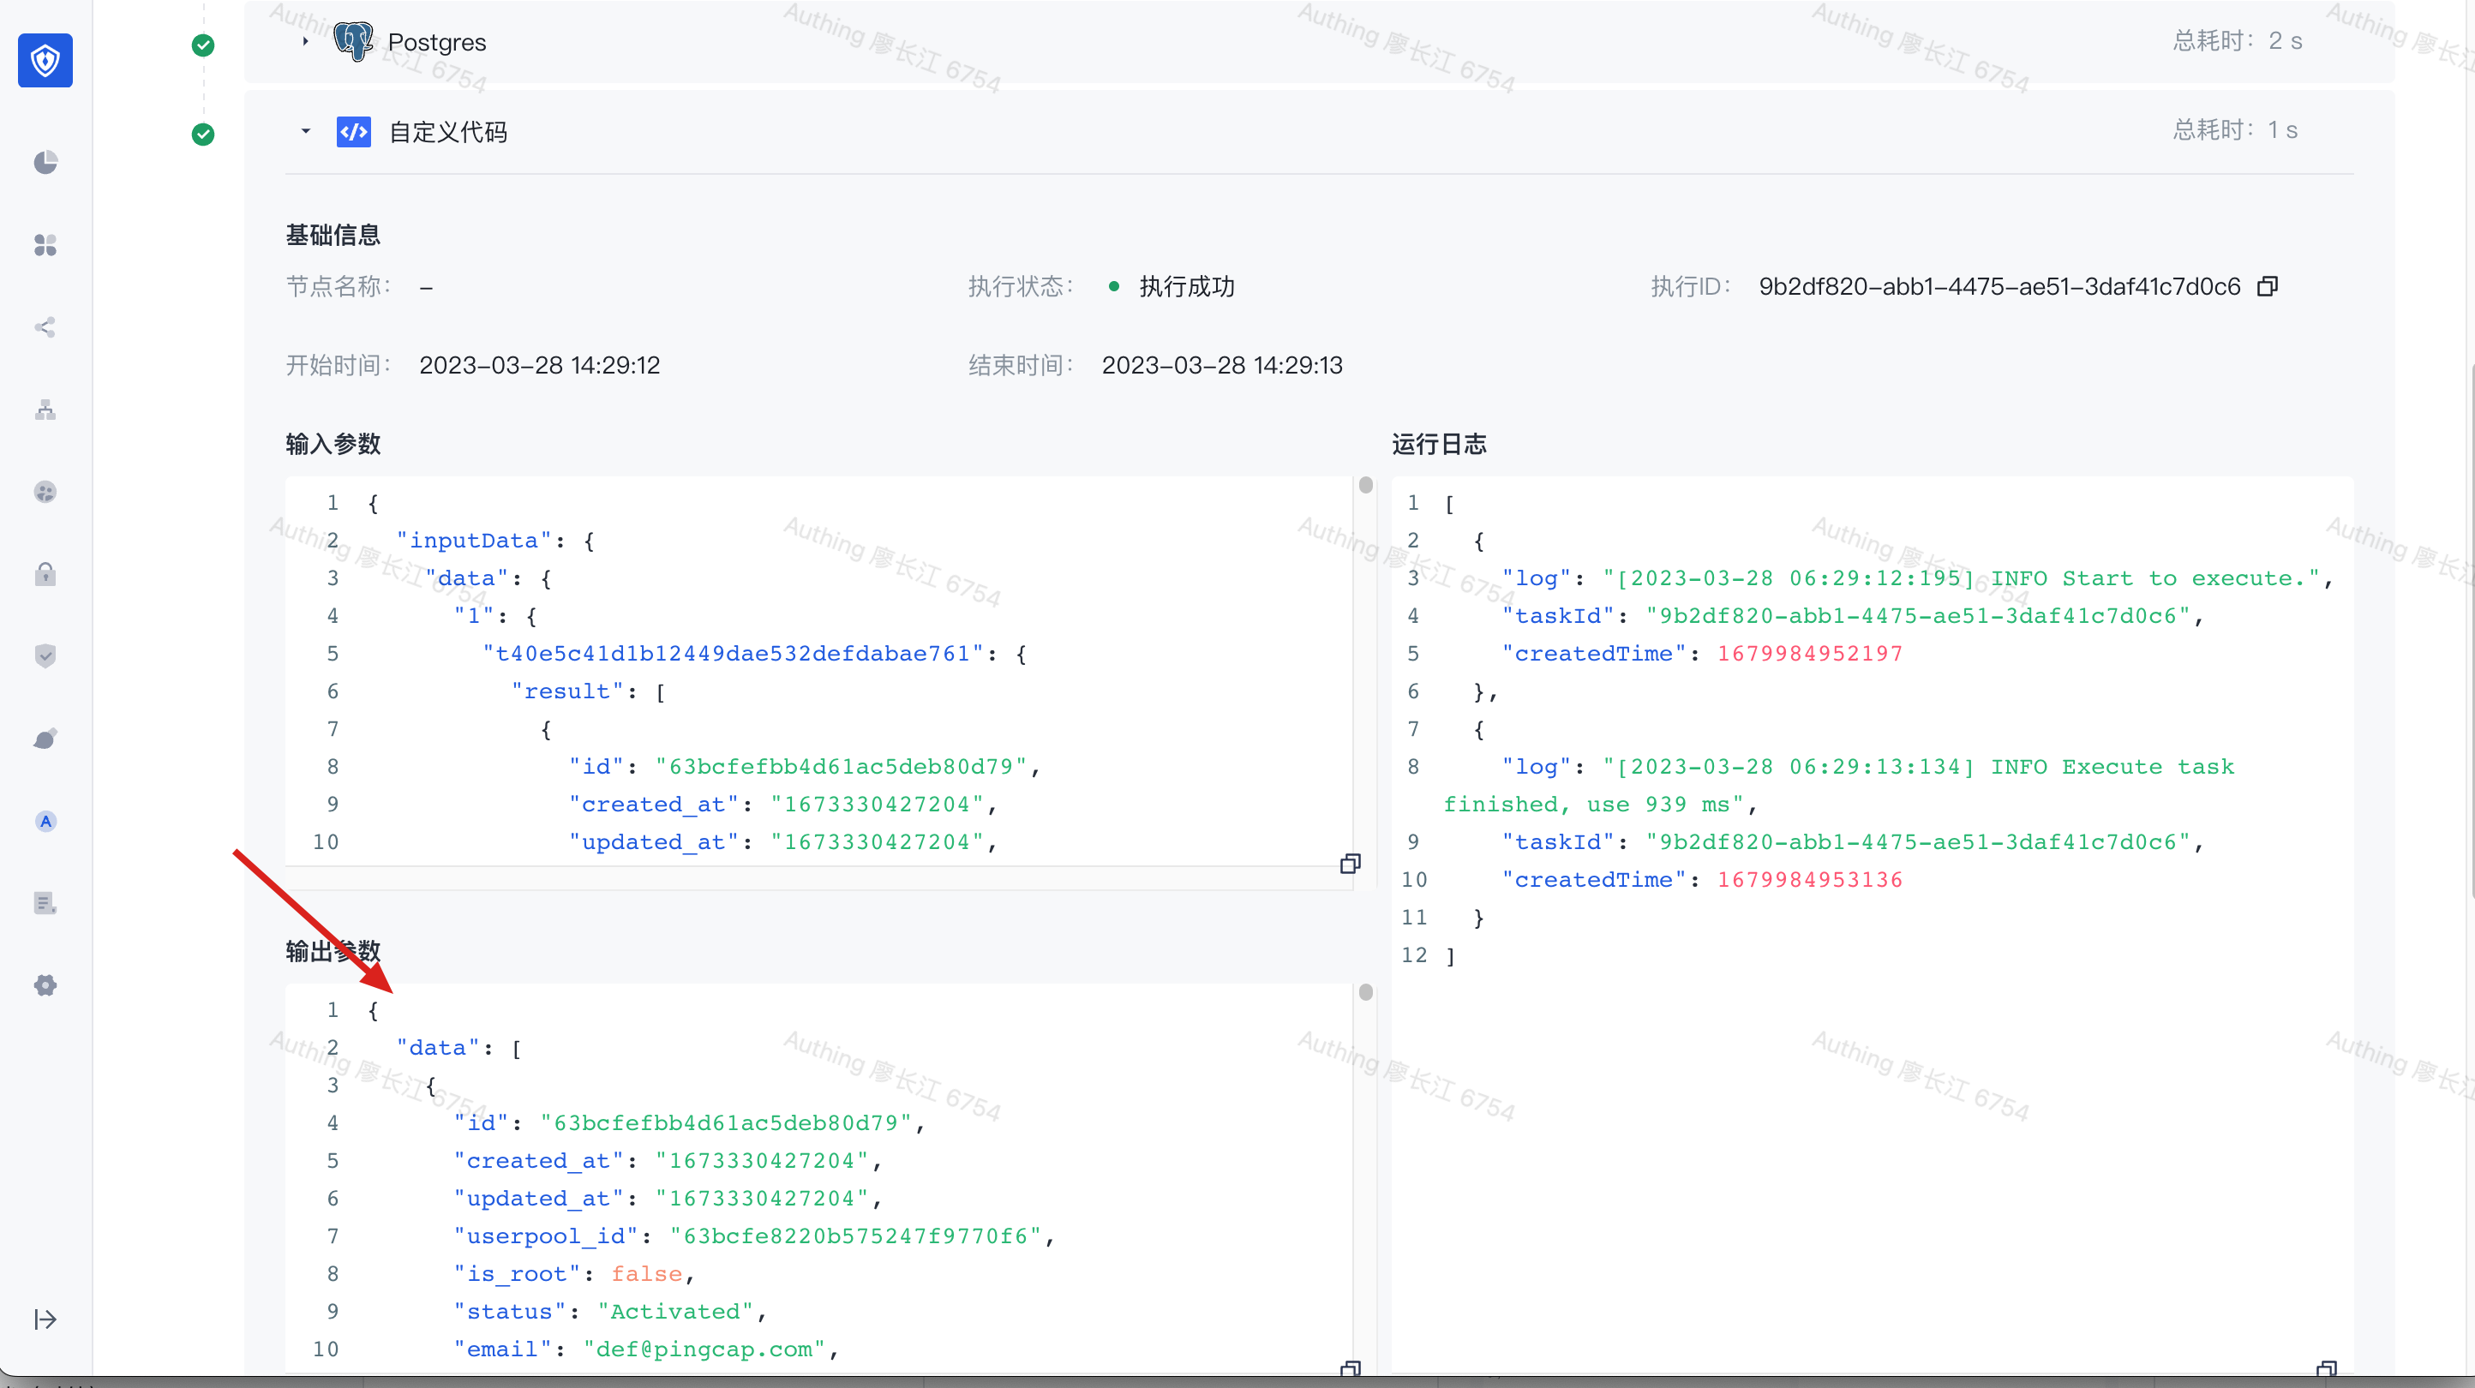
Task: Click the Authing shield logo icon
Action: pos(45,61)
